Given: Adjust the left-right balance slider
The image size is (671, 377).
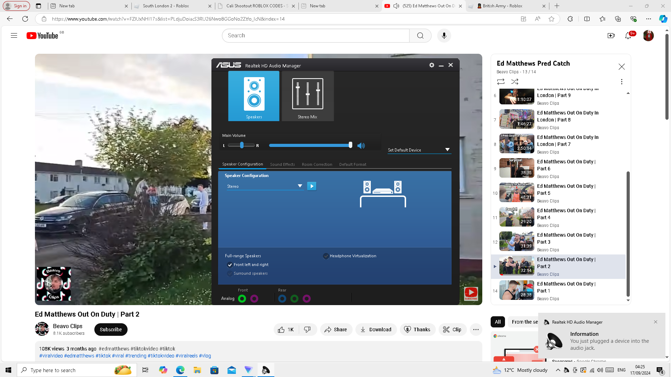Looking at the screenshot, I should (241, 145).
